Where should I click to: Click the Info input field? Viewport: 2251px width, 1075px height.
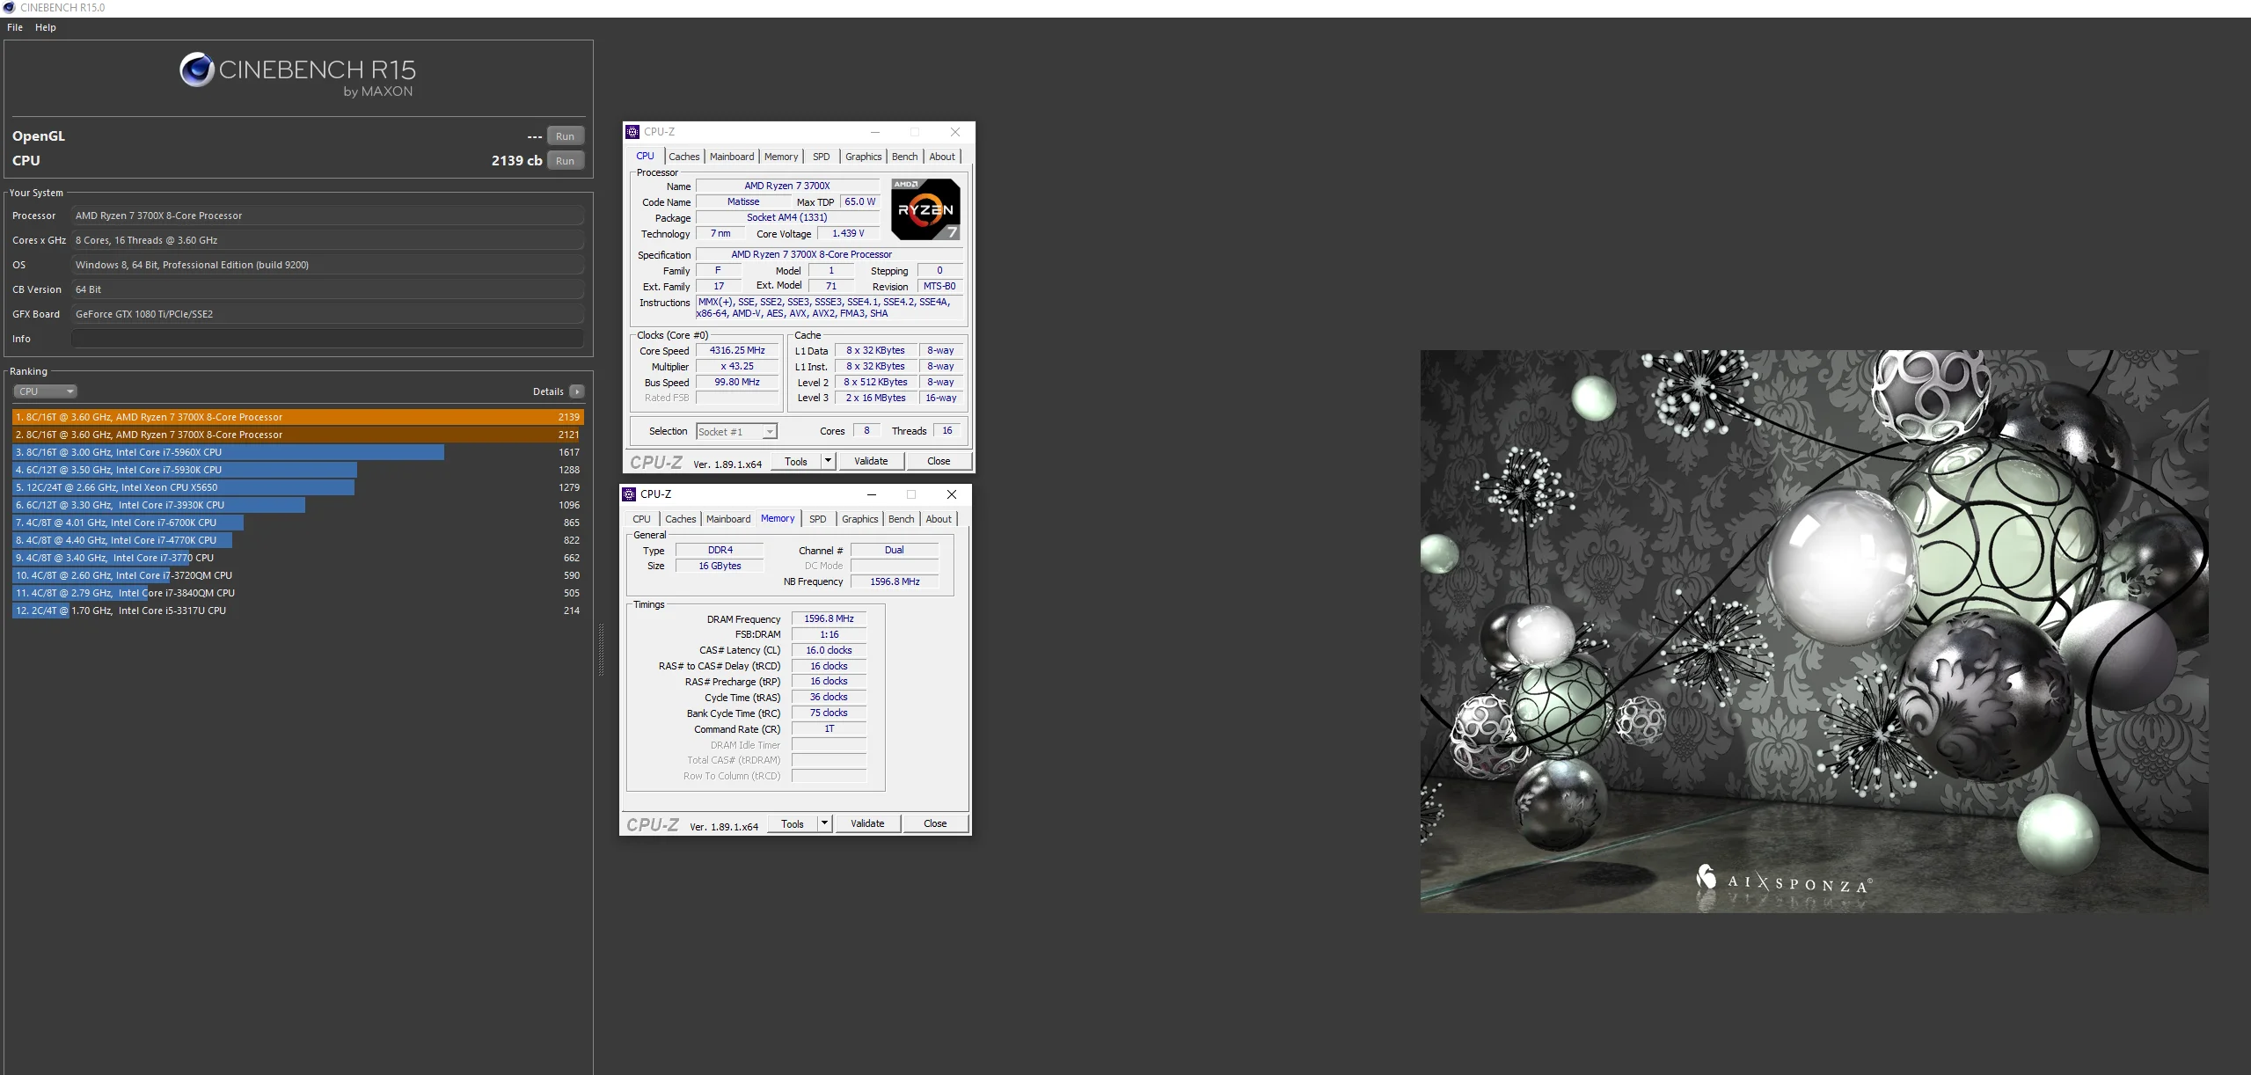coord(327,339)
